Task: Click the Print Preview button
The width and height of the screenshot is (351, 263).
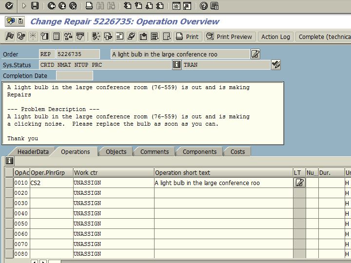Action: tap(230, 37)
